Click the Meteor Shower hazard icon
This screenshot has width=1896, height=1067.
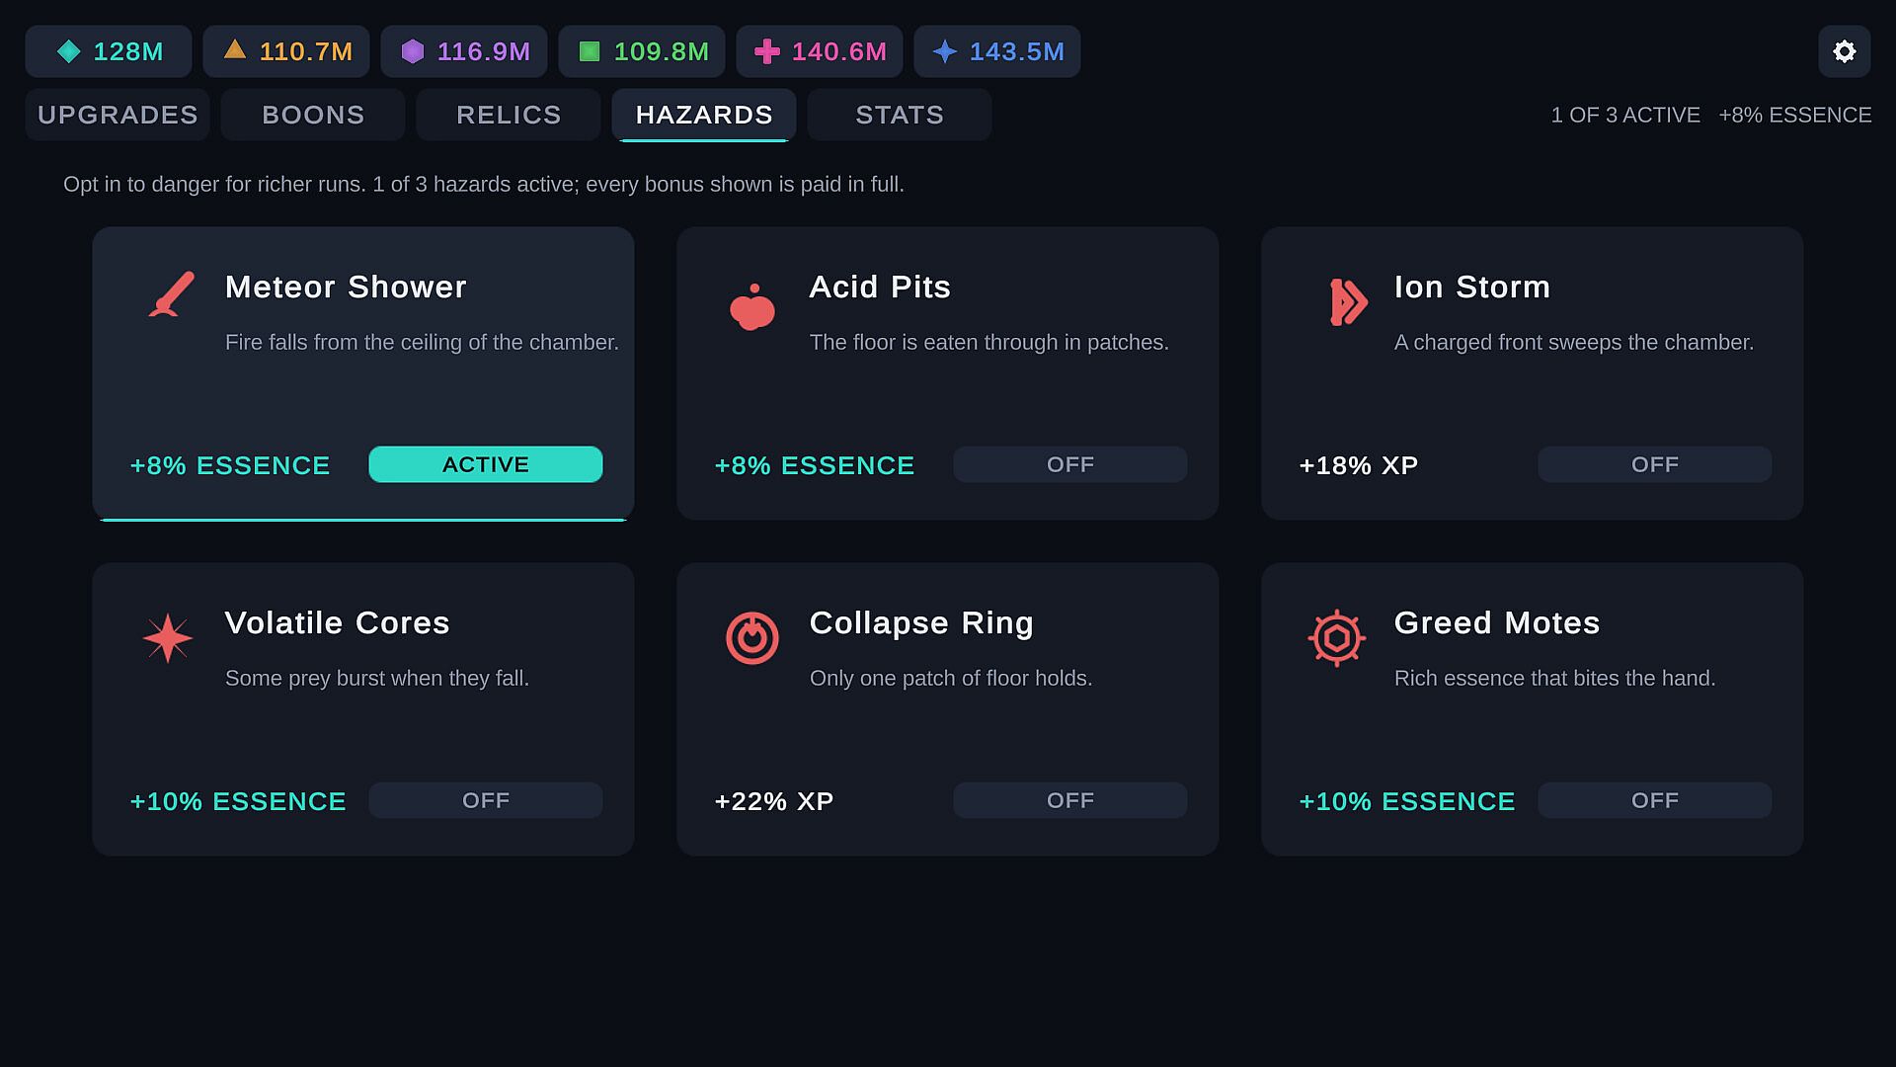click(171, 294)
